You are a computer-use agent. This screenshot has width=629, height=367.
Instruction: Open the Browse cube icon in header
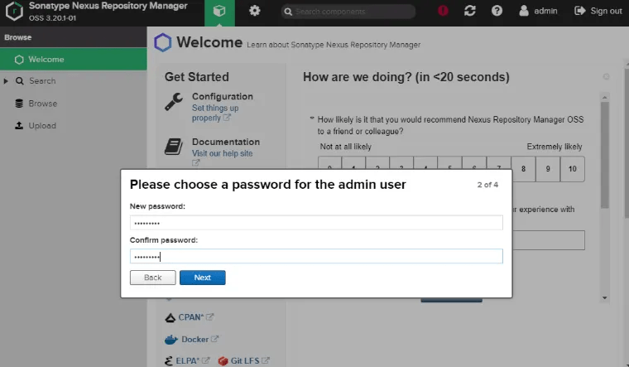click(x=219, y=12)
